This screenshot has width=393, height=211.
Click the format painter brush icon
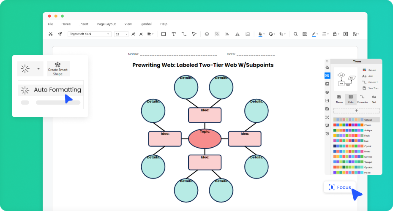point(60,34)
